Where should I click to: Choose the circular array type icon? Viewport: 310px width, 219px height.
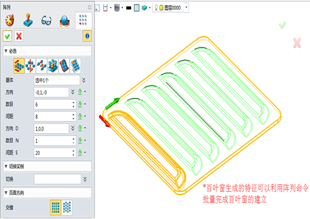[x=30, y=66]
